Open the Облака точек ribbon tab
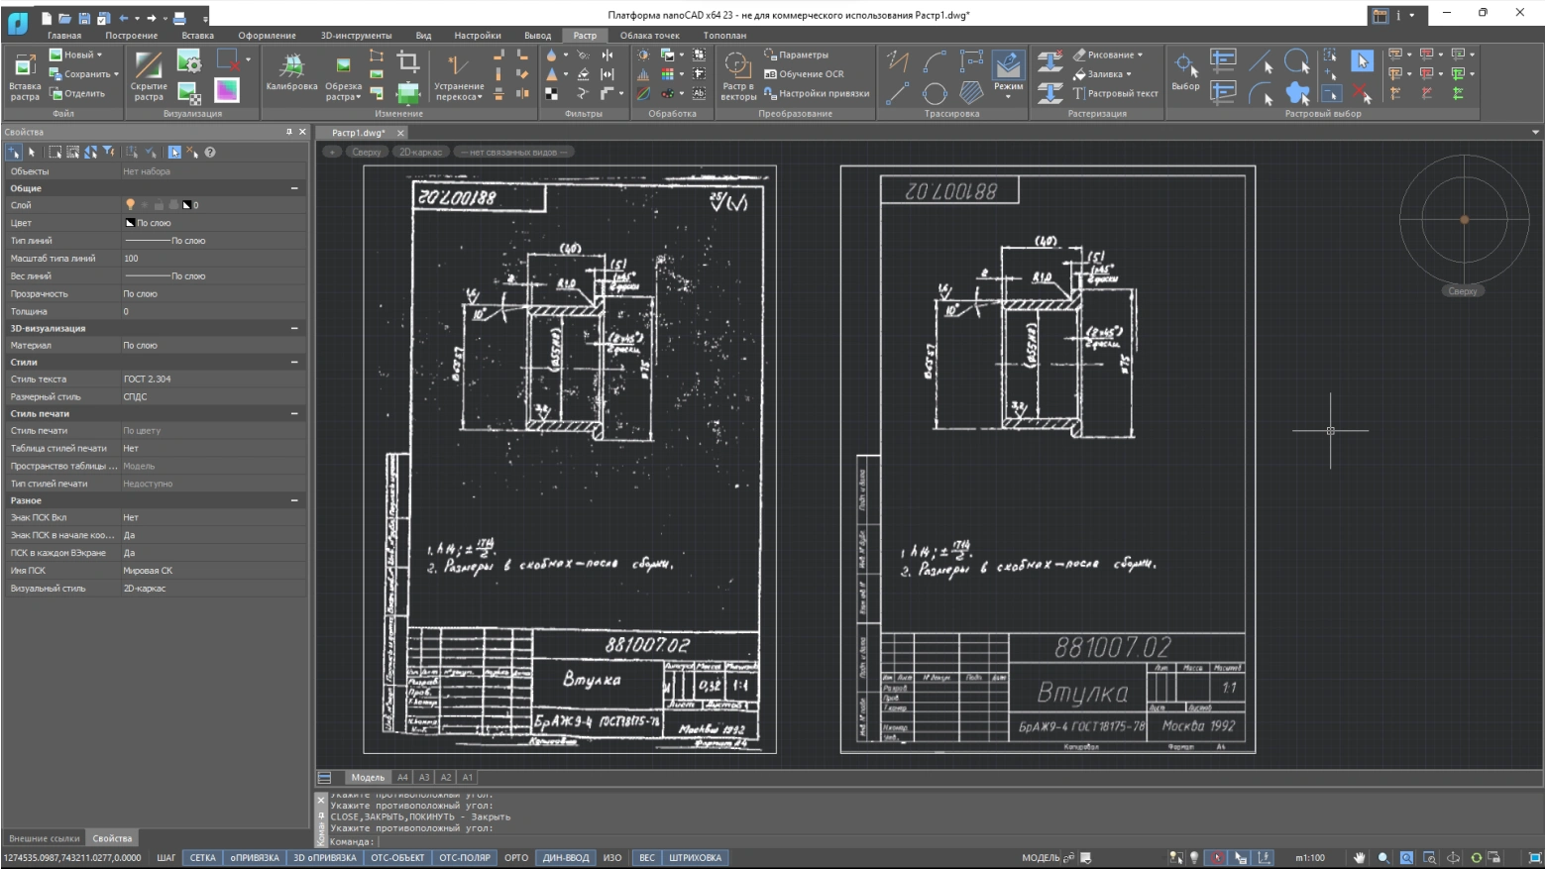Image resolution: width=1546 pixels, height=869 pixels. click(x=649, y=36)
